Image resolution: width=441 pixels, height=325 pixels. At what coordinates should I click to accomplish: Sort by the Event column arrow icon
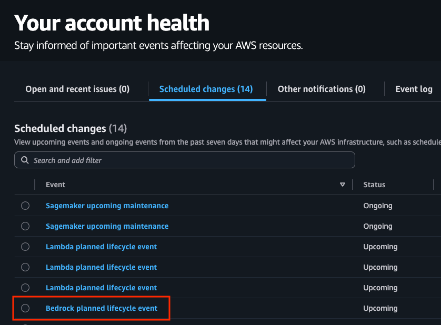point(343,185)
